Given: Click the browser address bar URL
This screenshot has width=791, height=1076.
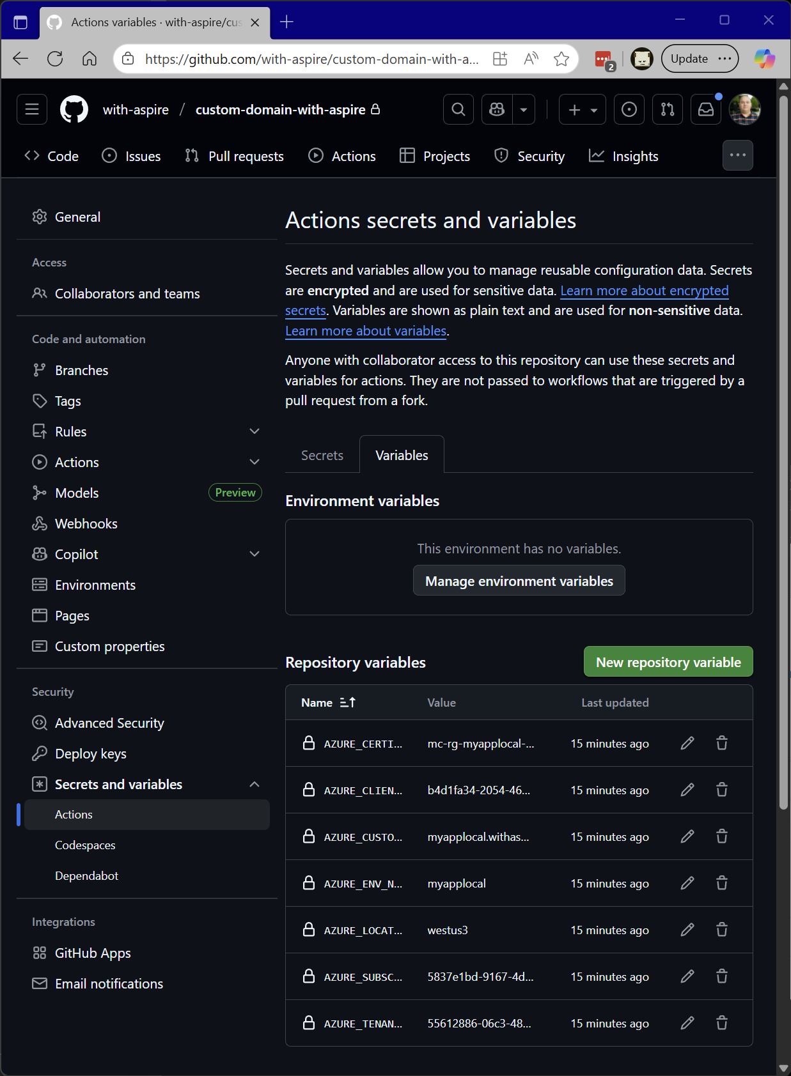Looking at the screenshot, I should (x=311, y=59).
